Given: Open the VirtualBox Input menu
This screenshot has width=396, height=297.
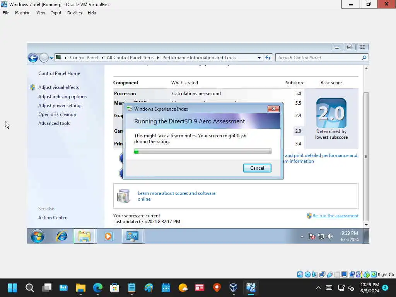Looking at the screenshot, I should pyautogui.click(x=56, y=13).
